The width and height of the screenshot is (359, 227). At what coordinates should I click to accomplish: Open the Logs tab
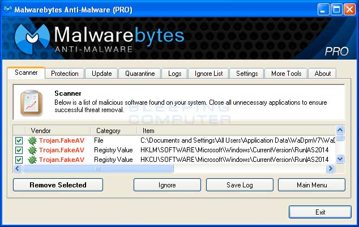point(175,74)
